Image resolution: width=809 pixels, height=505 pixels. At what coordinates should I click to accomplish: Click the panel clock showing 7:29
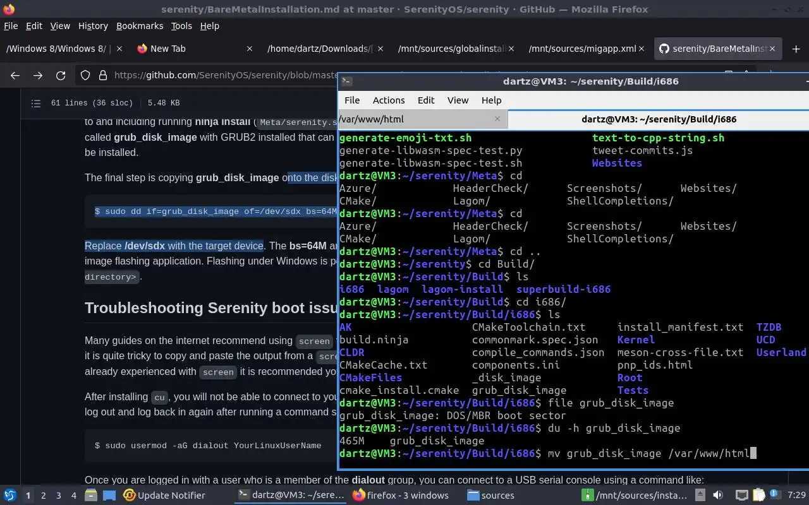click(x=796, y=496)
